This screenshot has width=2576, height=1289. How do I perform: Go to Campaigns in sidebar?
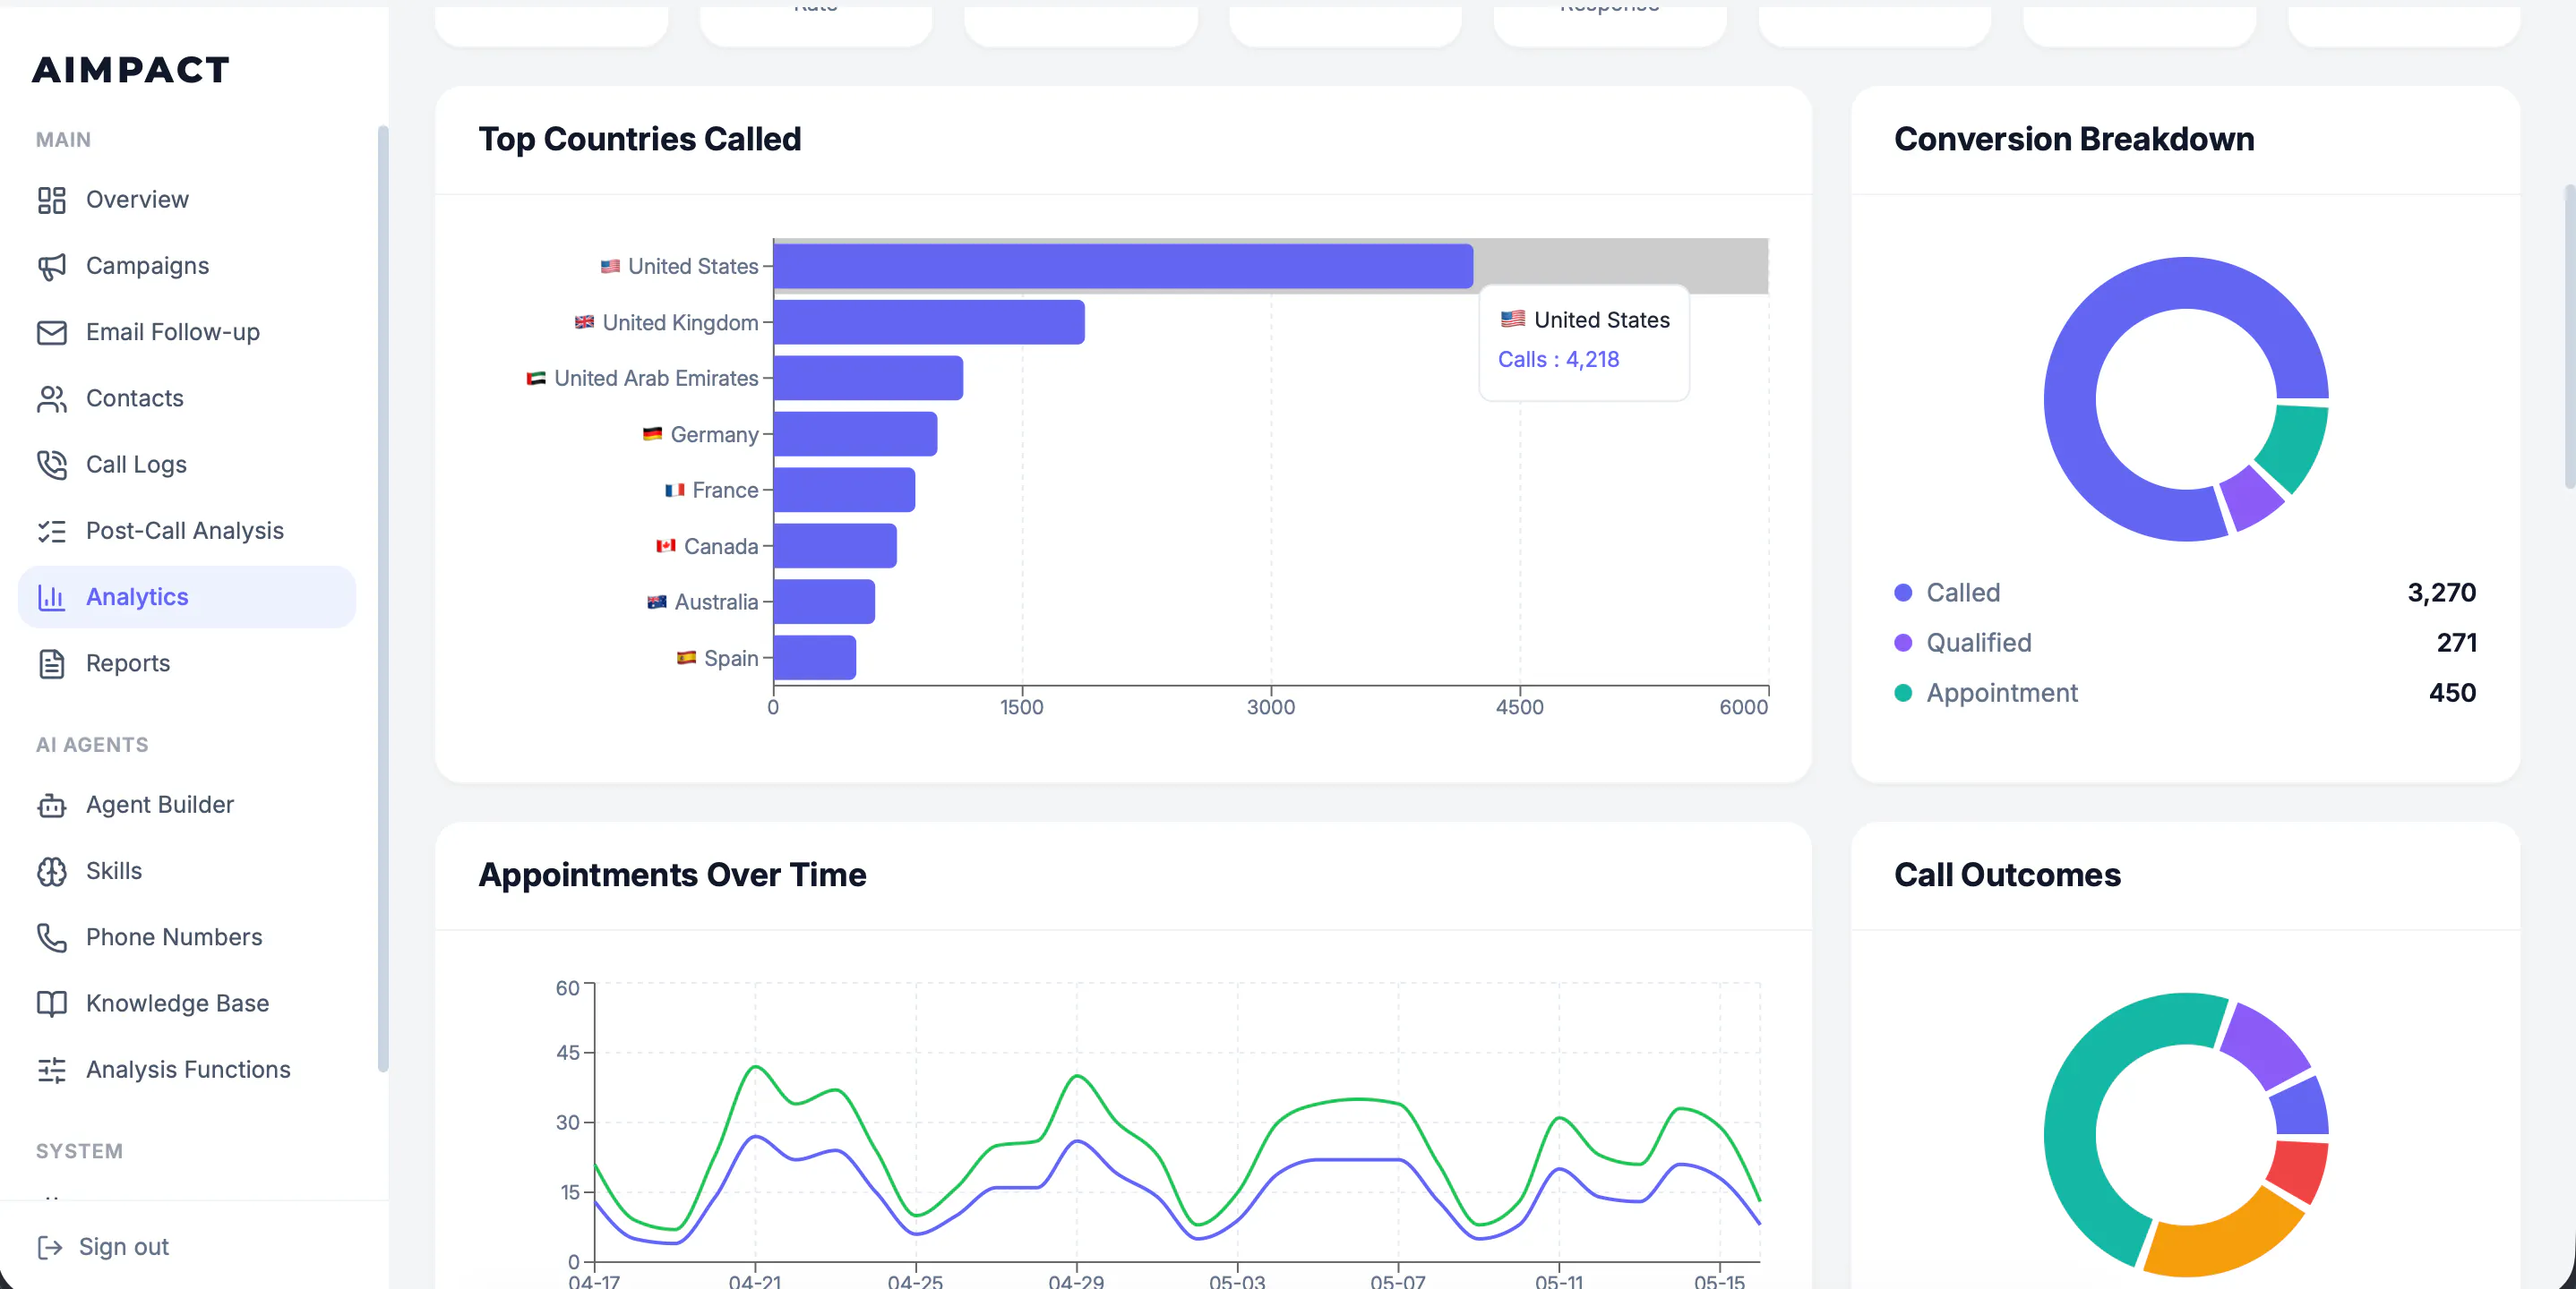(187, 266)
